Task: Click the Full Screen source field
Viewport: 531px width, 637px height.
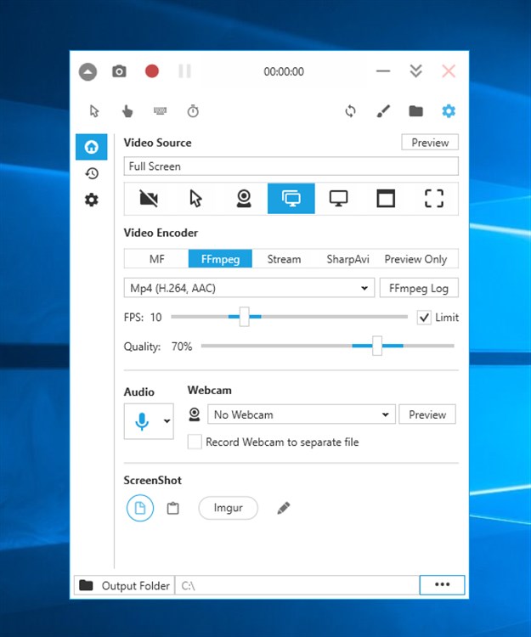Action: (x=291, y=166)
